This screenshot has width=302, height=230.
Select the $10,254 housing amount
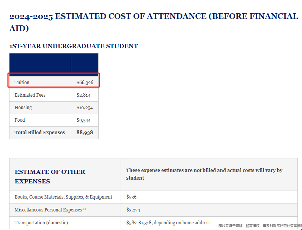[85, 108]
